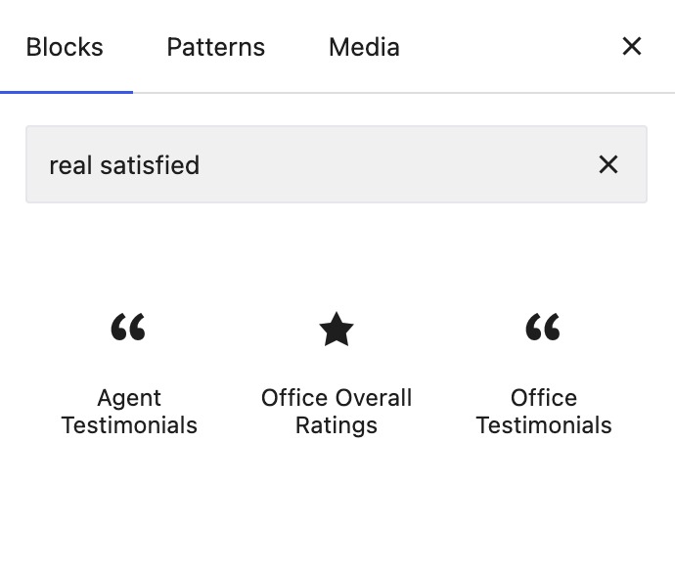Close the block inserter panel
This screenshot has width=675, height=575.
coord(632,46)
